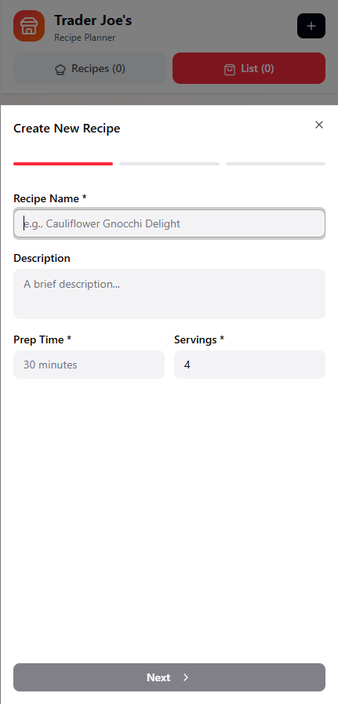
Task: Click the black plus add-recipe button
Action: coord(311,26)
